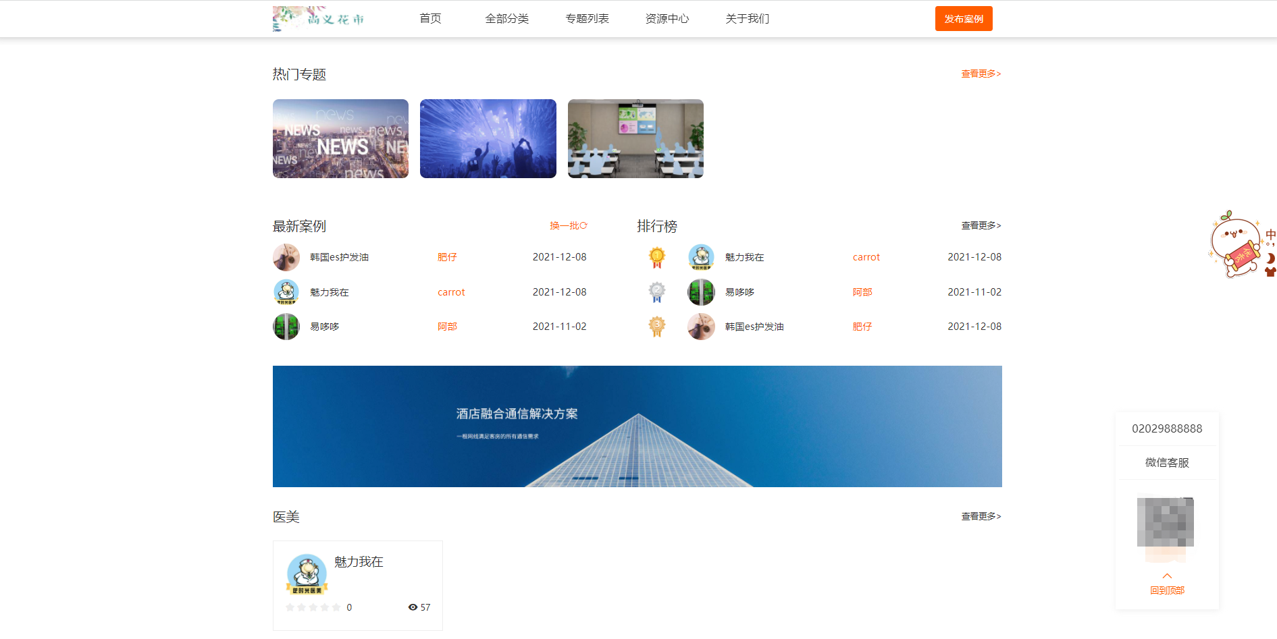Image resolution: width=1277 pixels, height=639 pixels.
Task: Rate the 魅力我在 card with stars
Action: point(313,607)
